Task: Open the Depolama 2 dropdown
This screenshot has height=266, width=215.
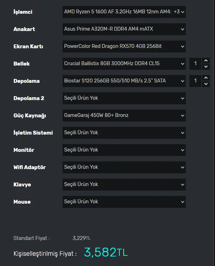Action: click(124, 98)
